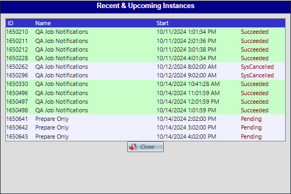Image resolution: width=291 pixels, height=194 pixels.
Task: Click start time 10/11/2024 1:01:34 PM
Action: pyautogui.click(x=186, y=32)
